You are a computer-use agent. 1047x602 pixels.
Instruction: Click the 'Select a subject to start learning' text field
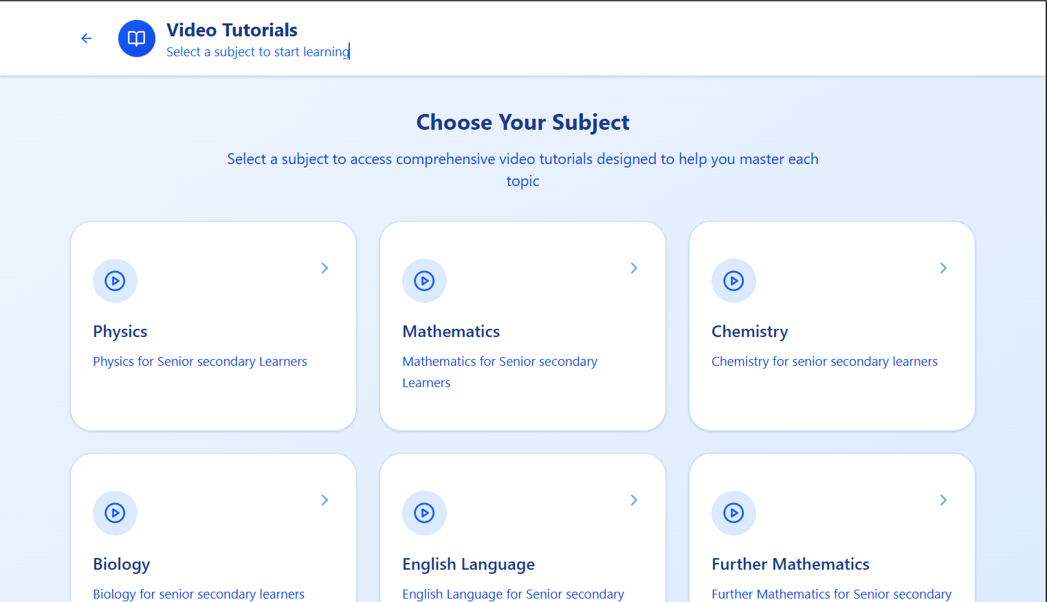257,51
